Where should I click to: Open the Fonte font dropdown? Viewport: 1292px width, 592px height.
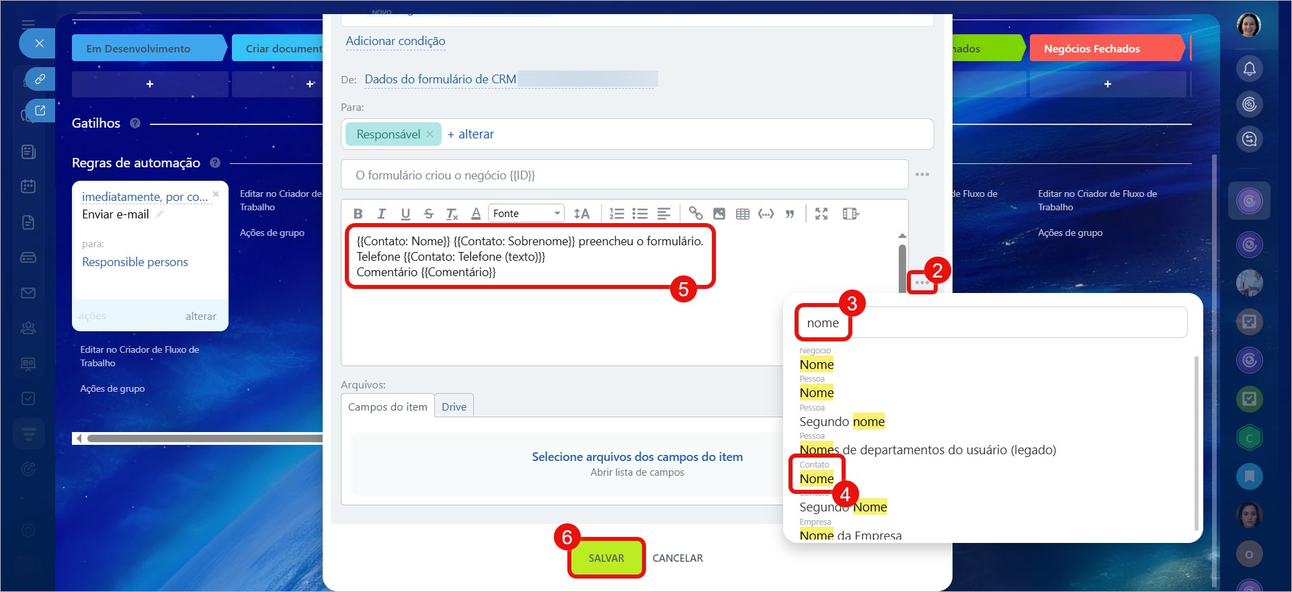click(x=526, y=214)
